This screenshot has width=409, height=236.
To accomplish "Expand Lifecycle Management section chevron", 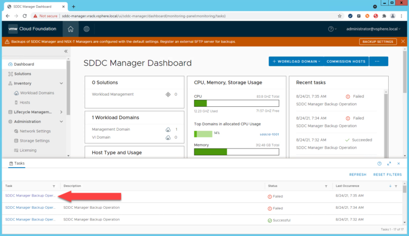I will (61, 112).
